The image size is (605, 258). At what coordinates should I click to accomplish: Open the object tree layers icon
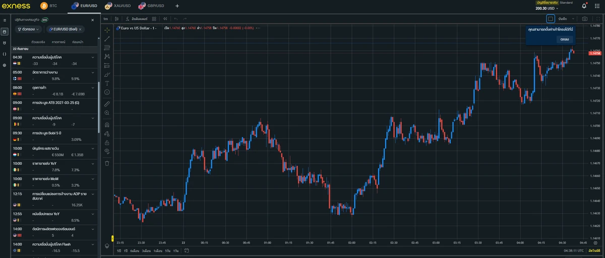pos(107,245)
